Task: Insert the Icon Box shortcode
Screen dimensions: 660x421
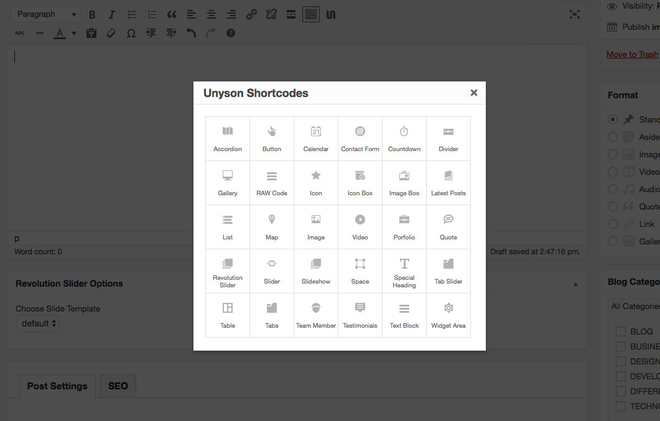Action: tap(360, 183)
